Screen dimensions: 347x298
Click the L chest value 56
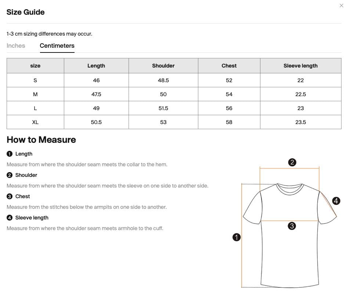[229, 108]
